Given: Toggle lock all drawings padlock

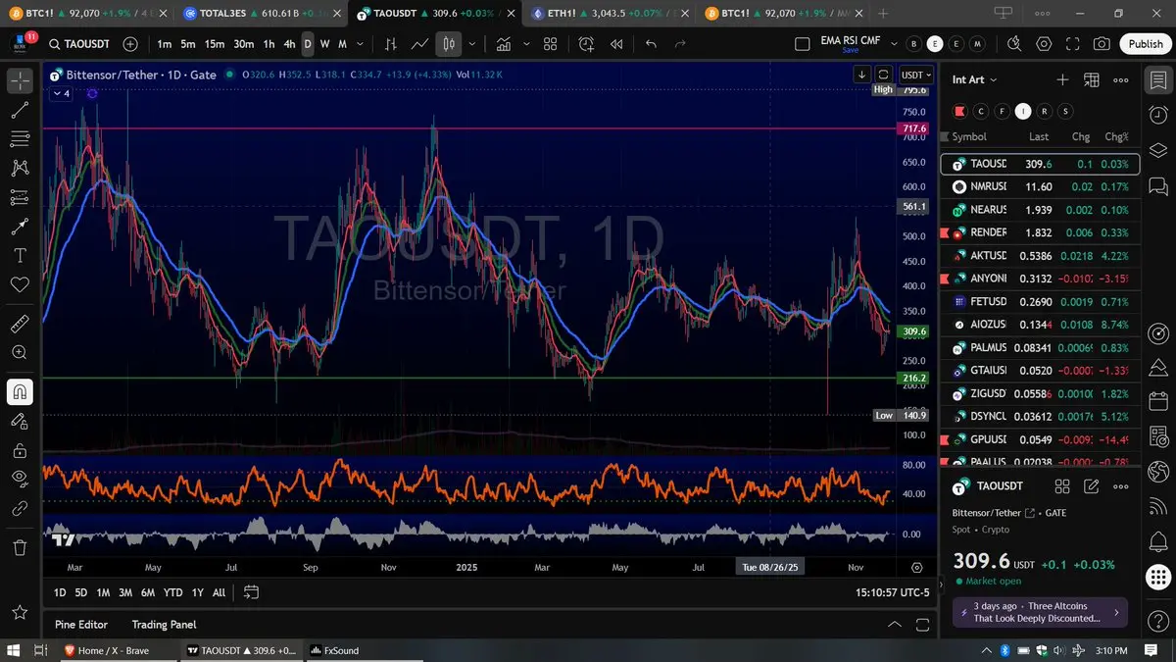Looking at the screenshot, I should point(20,450).
